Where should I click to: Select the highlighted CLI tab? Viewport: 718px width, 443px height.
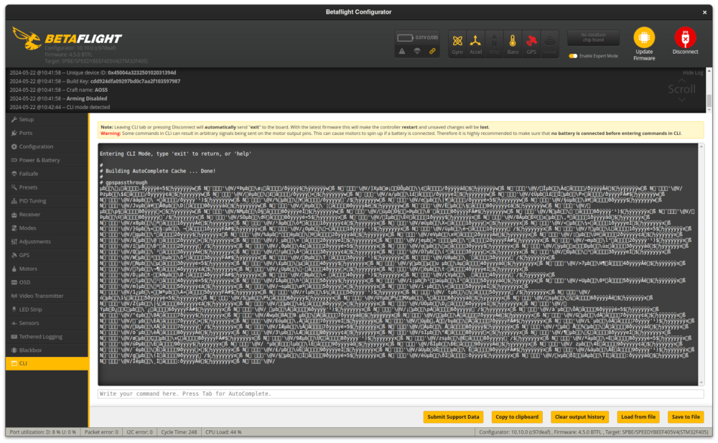(x=47, y=364)
